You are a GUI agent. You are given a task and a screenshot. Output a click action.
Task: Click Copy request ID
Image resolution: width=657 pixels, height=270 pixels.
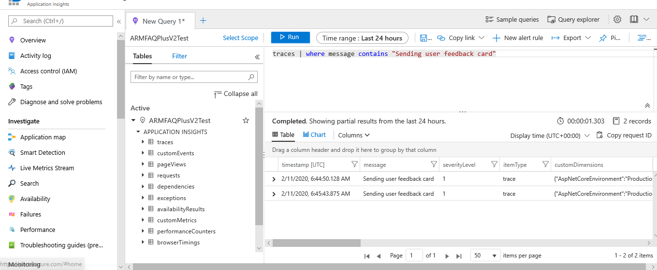624,135
